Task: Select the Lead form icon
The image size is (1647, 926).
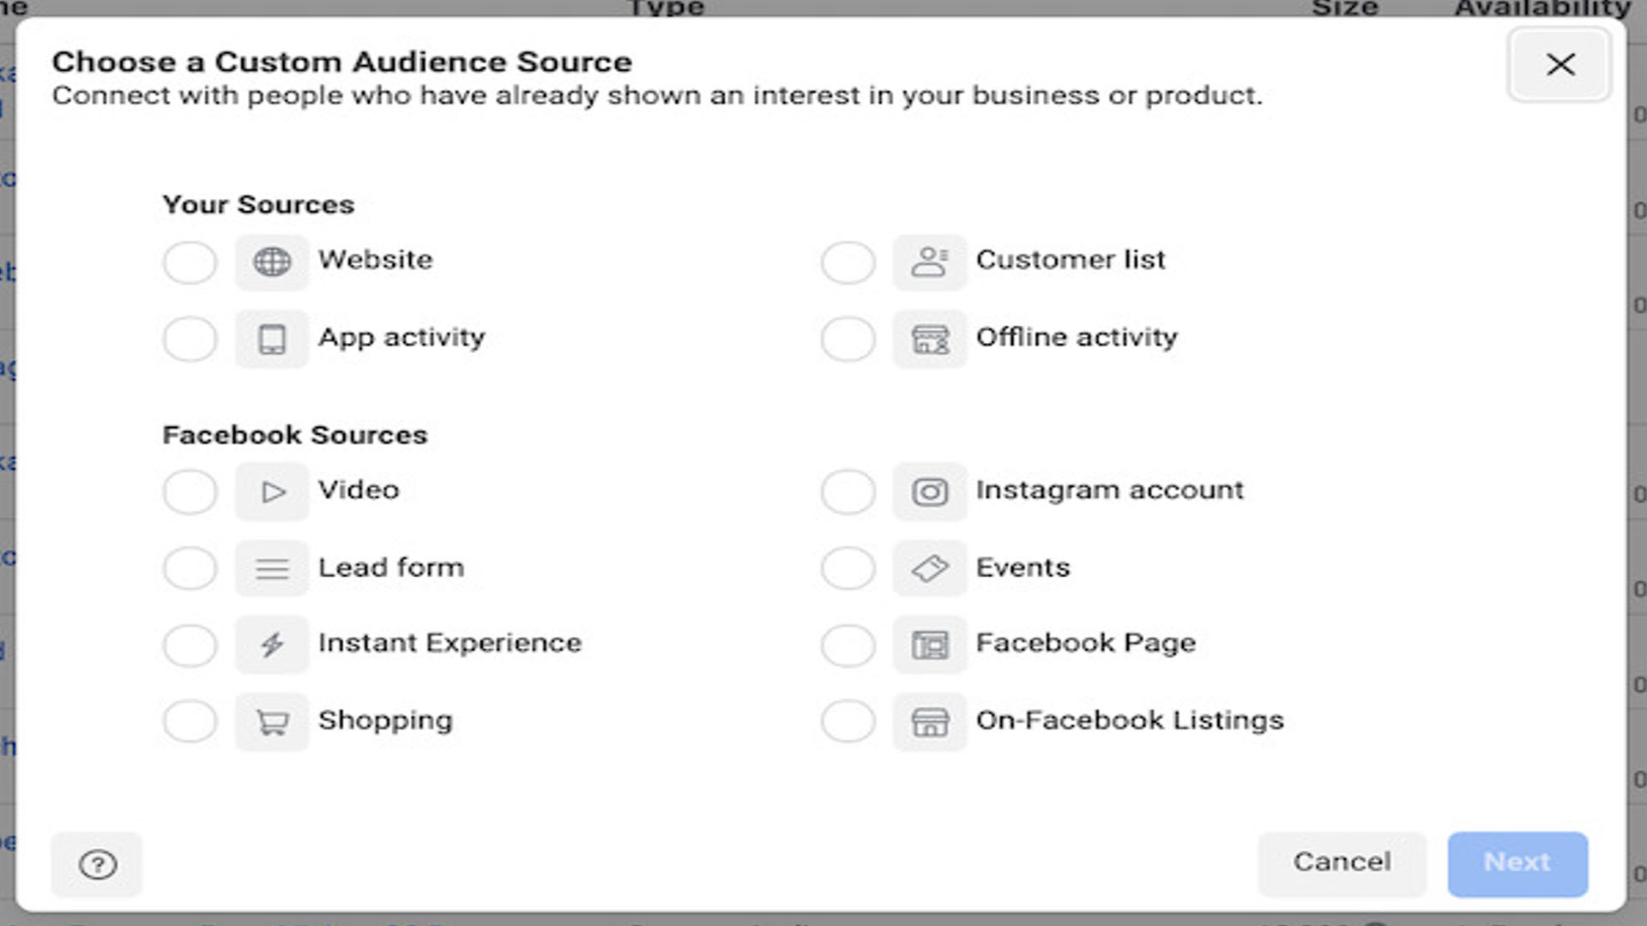Action: (271, 568)
